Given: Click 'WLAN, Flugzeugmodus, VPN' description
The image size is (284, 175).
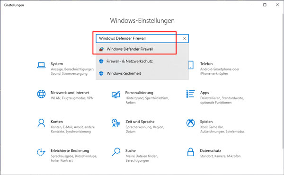Looking at the screenshot, I should coord(72,98).
